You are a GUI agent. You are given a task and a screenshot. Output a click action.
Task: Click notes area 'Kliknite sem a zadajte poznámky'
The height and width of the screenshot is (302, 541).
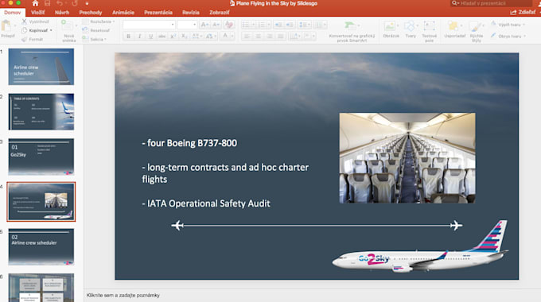click(x=123, y=295)
